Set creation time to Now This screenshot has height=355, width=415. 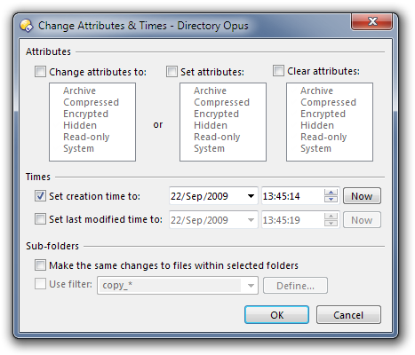click(x=362, y=196)
